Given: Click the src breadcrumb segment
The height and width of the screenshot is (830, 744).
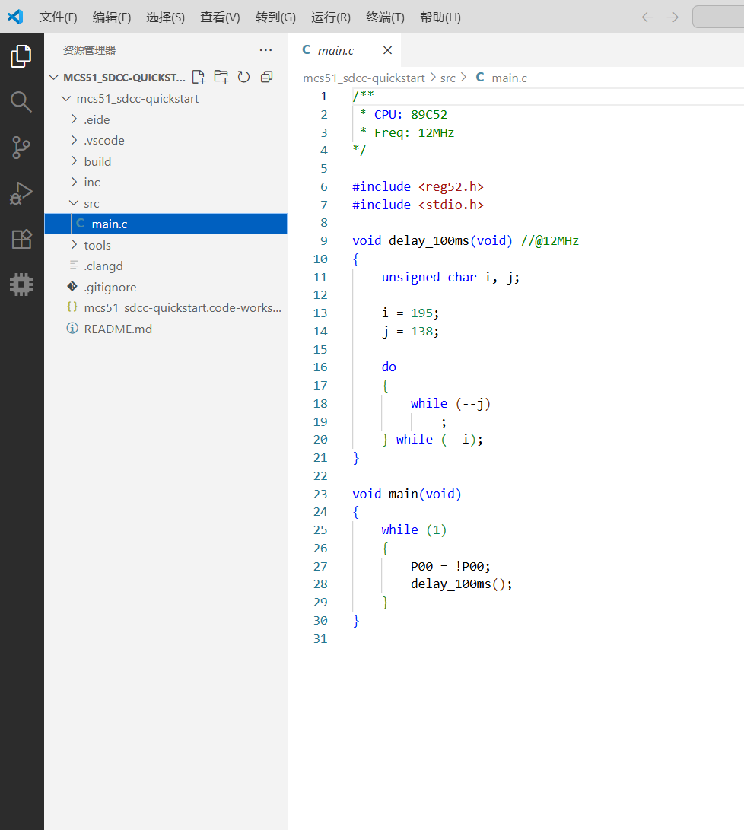Looking at the screenshot, I should tap(448, 78).
